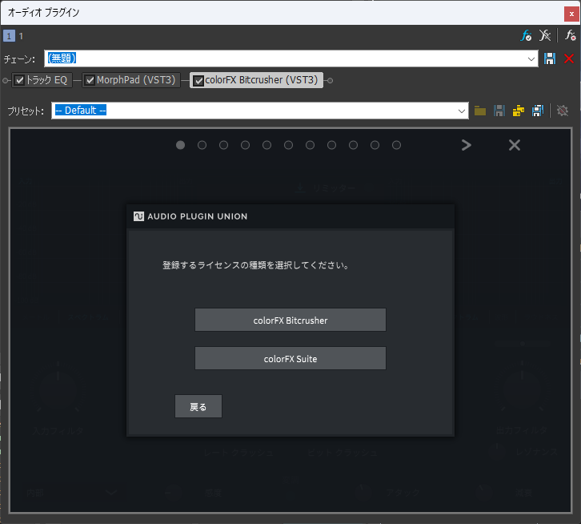
Task: Choose the colorFX Bitcrusher license button
Action: 290,320
